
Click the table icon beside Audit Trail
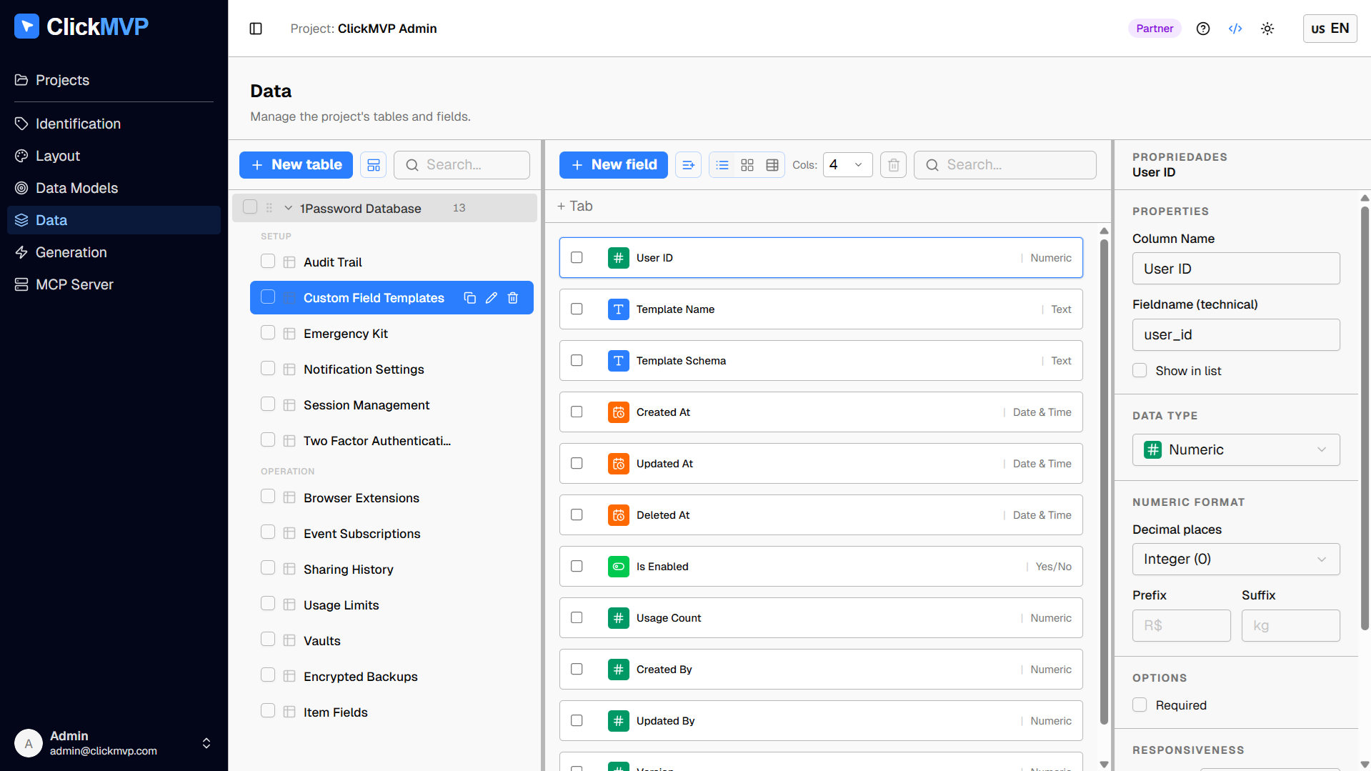pos(289,262)
